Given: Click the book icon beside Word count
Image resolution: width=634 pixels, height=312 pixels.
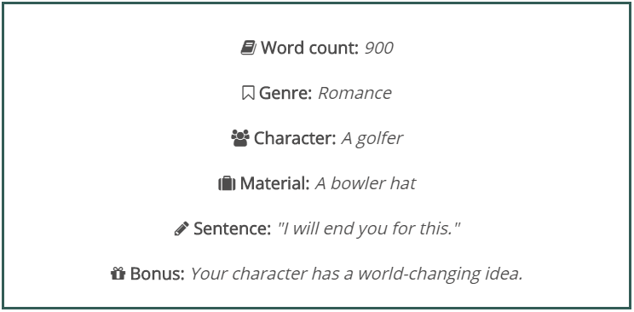Looking at the screenshot, I should coord(248,48).
